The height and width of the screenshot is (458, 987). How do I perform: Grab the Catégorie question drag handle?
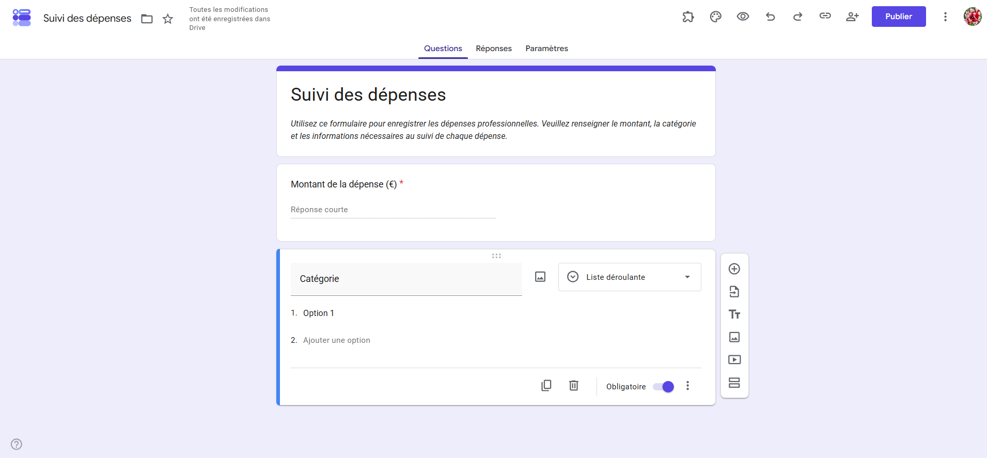tap(496, 256)
